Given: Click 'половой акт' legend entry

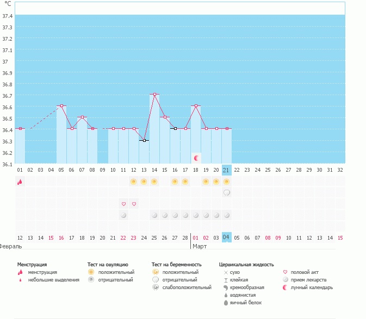Looking at the screenshot, I should [x=306, y=272].
